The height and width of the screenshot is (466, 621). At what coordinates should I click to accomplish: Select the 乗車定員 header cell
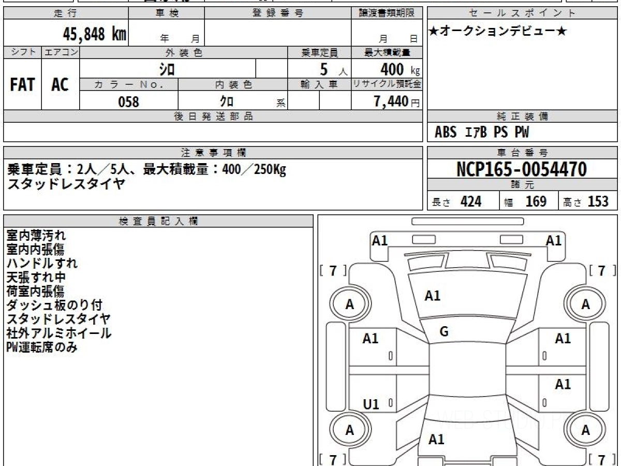coord(319,52)
